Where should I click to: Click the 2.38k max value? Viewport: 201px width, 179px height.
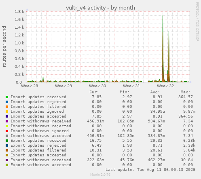(x=189, y=145)
